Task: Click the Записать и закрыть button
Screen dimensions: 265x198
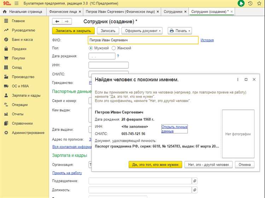Action: point(73,31)
